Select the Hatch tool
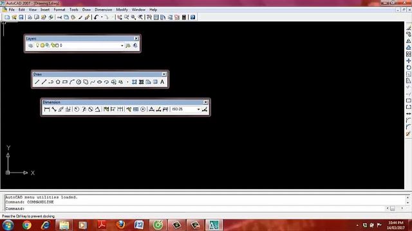 tap(135, 82)
